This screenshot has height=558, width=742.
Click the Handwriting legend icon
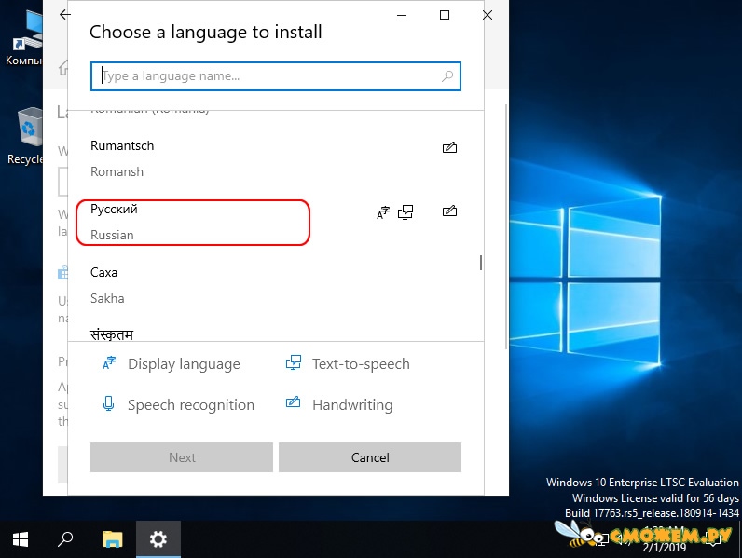[x=293, y=401]
